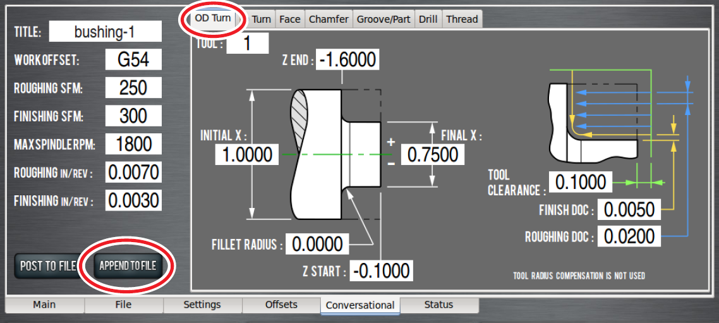Select the Work Offset field G54
This screenshot has height=323, width=719.
pyautogui.click(x=133, y=59)
